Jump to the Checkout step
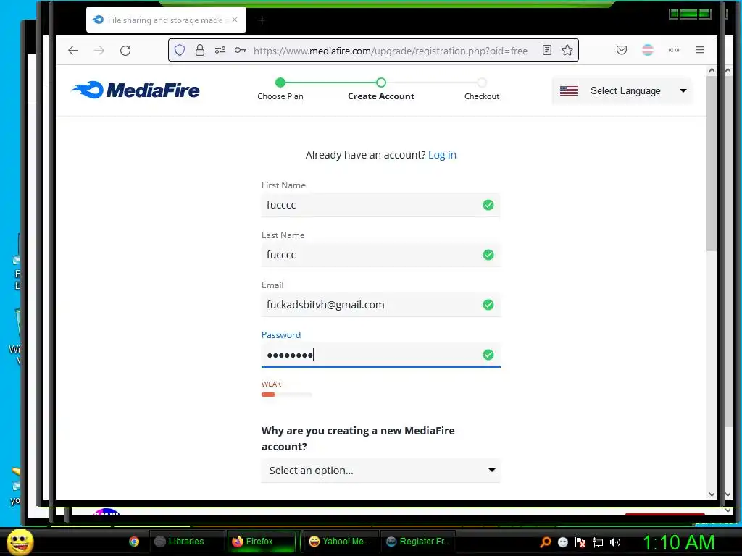Screen dimensions: 742x556 (482, 89)
